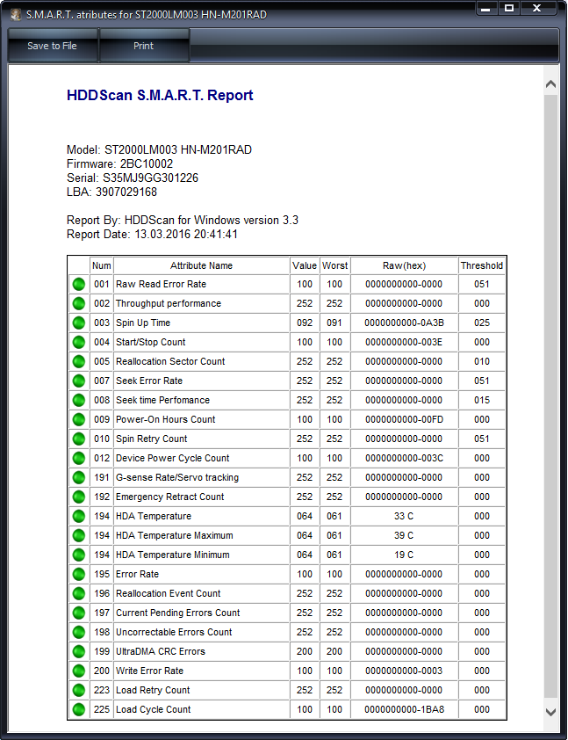Click the Device Power Cycle Count attribute name
The height and width of the screenshot is (740, 568).
point(173,458)
